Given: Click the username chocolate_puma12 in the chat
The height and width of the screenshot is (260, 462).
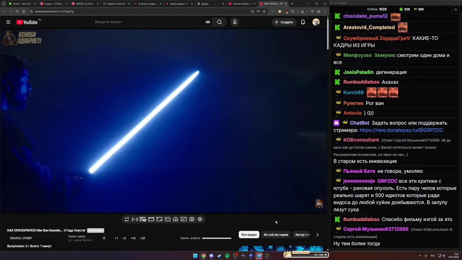Looking at the screenshot, I should tap(365, 16).
